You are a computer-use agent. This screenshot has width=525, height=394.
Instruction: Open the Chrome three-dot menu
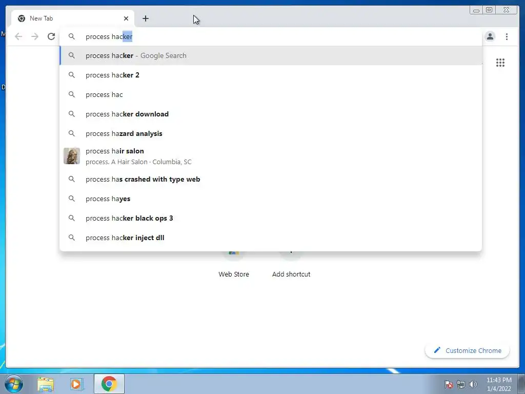[x=507, y=36]
